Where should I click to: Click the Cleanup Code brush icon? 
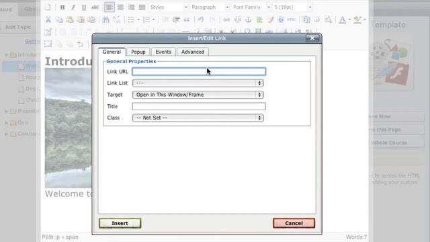270,19
